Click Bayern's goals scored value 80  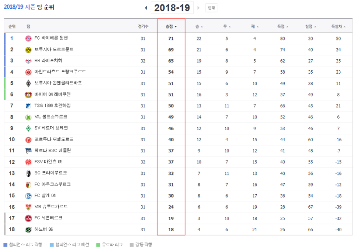283,39
